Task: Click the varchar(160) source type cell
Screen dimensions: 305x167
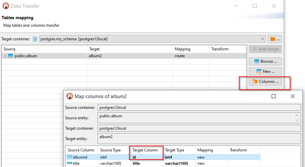Action: pos(114,163)
